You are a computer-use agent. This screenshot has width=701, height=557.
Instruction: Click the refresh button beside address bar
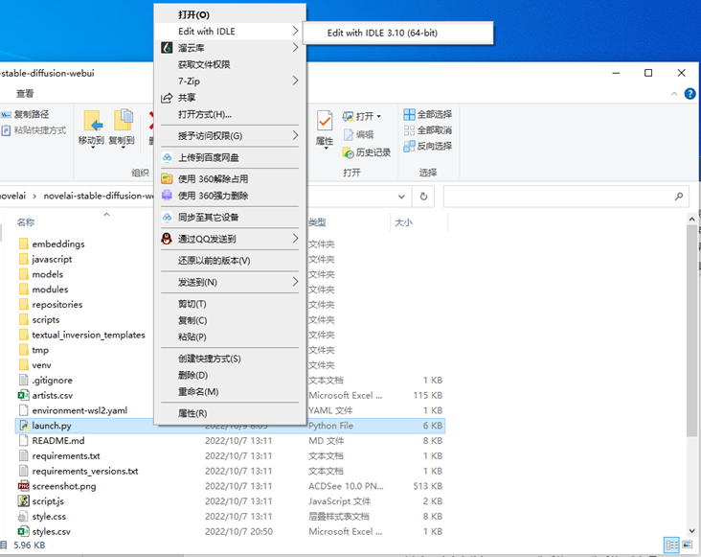point(423,197)
